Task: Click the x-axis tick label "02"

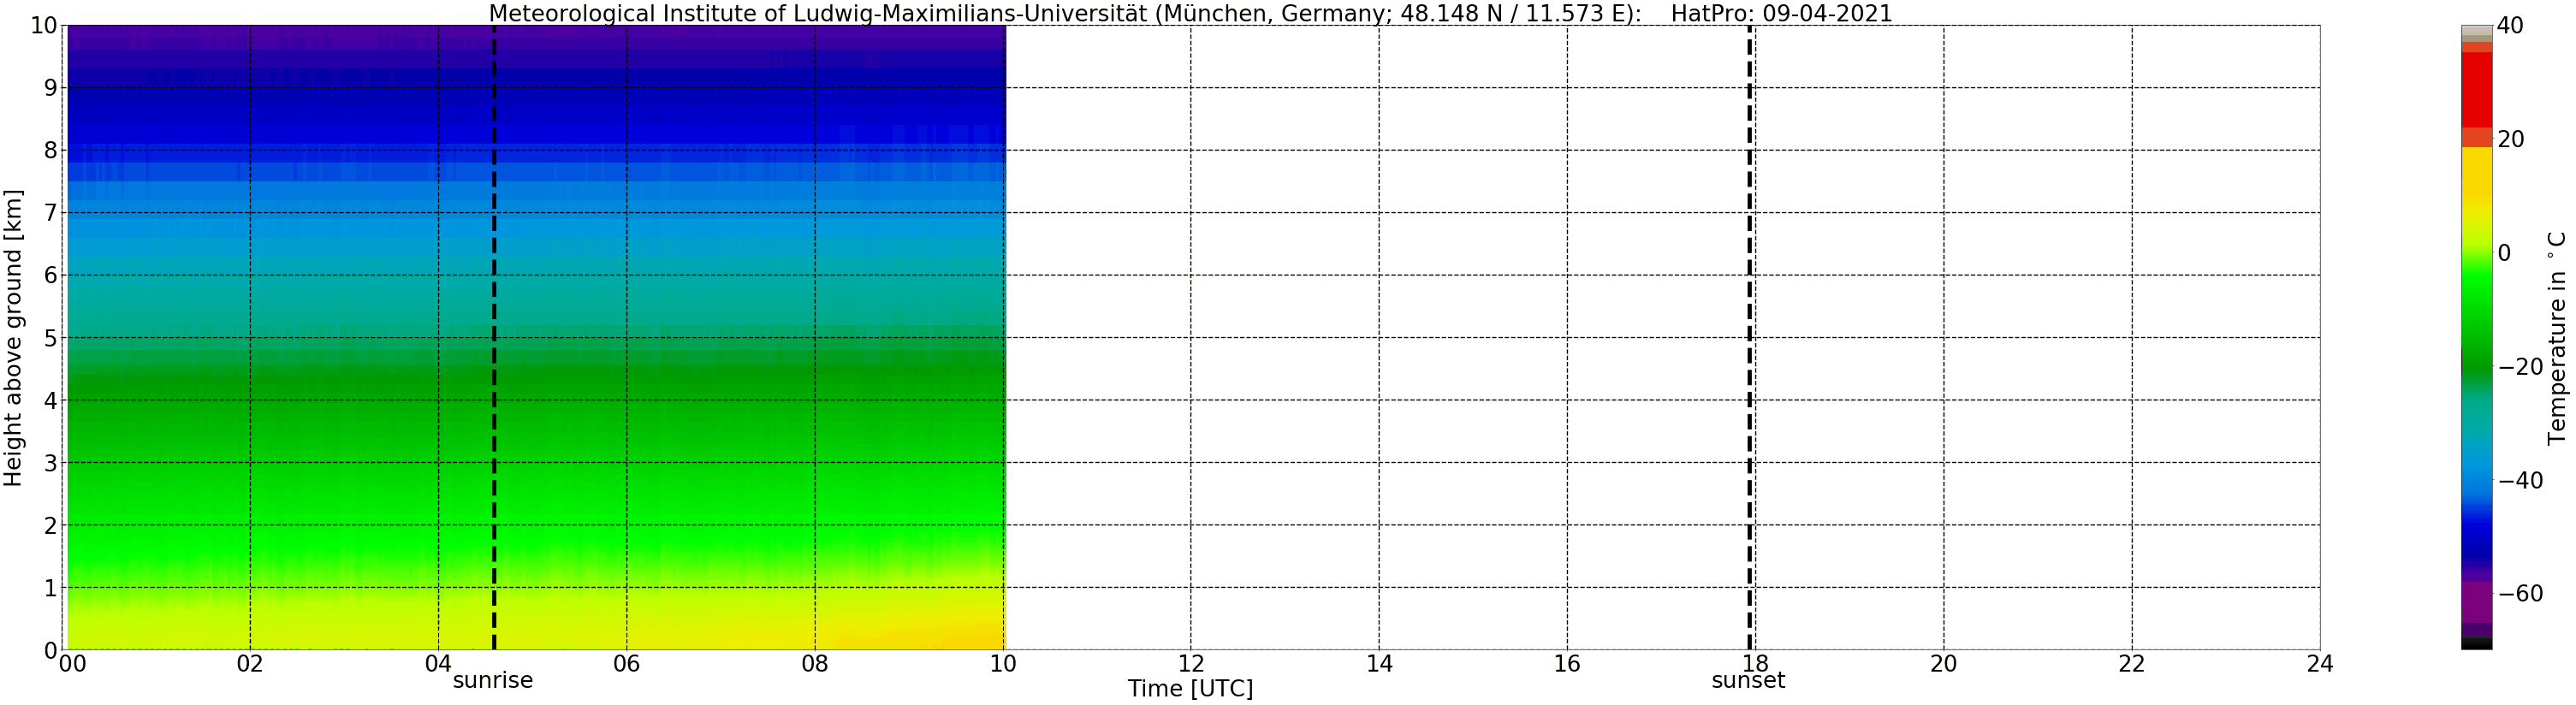Action: (x=250, y=663)
